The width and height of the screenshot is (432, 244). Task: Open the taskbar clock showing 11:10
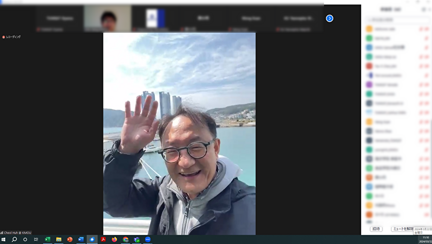click(x=426, y=239)
